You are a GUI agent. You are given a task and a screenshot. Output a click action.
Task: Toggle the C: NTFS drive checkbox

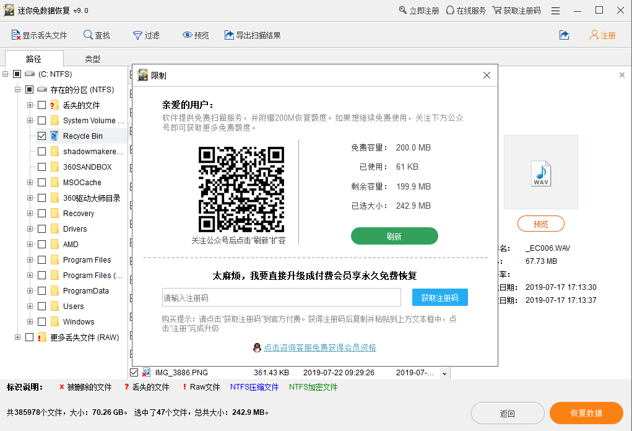[17, 74]
